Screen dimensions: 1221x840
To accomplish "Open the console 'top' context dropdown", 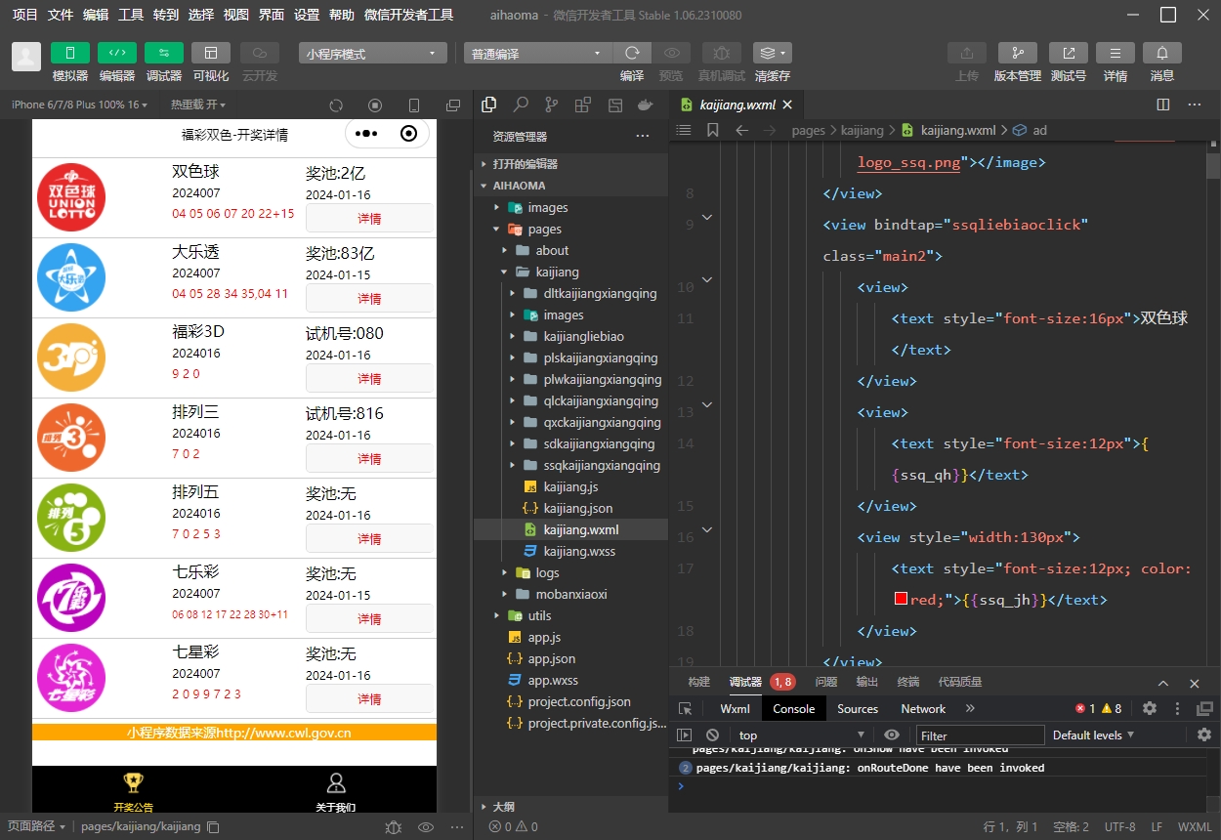I will coord(801,735).
